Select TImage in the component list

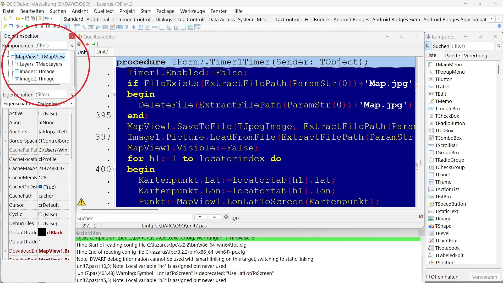pyautogui.click(x=443, y=219)
